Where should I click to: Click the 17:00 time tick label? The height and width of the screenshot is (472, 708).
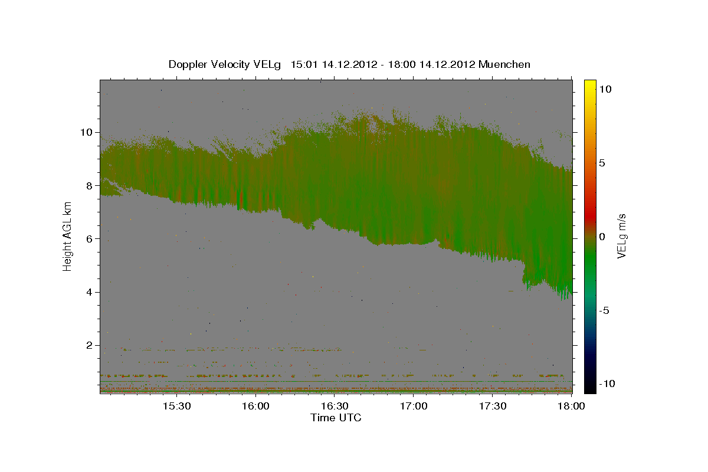coord(414,407)
